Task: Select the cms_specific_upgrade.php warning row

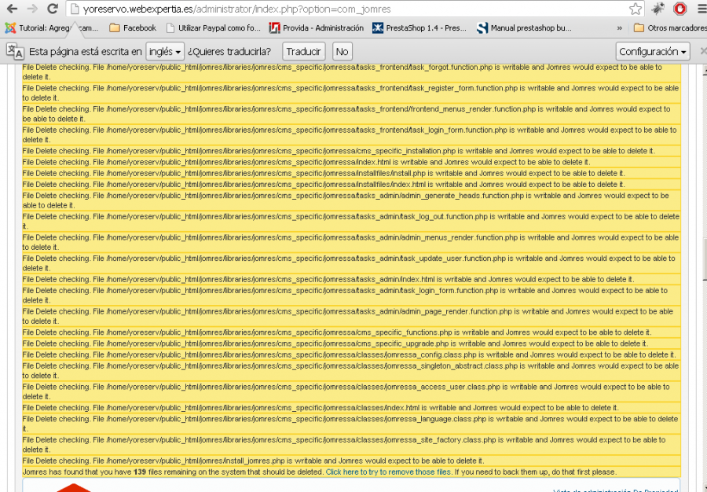Action: pos(351,343)
